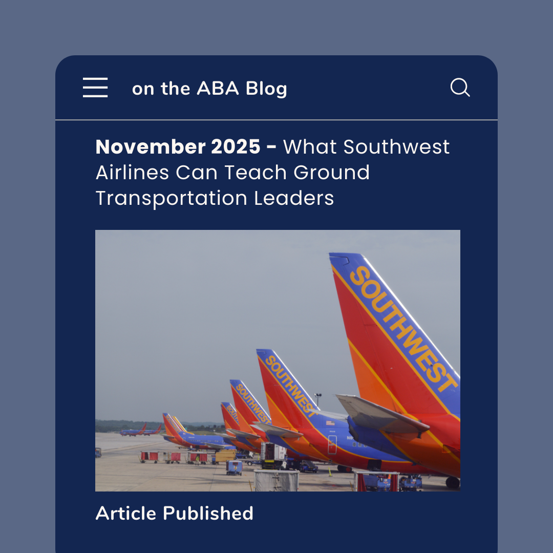Viewport: 553px width, 553px height.
Task: Tap the "Transportation Leaders" headline line
Action: (x=215, y=198)
